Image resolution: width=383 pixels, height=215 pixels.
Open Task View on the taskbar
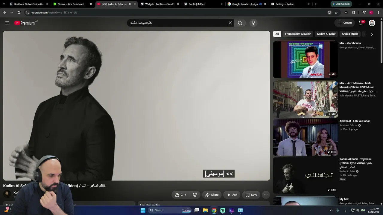(x=197, y=210)
